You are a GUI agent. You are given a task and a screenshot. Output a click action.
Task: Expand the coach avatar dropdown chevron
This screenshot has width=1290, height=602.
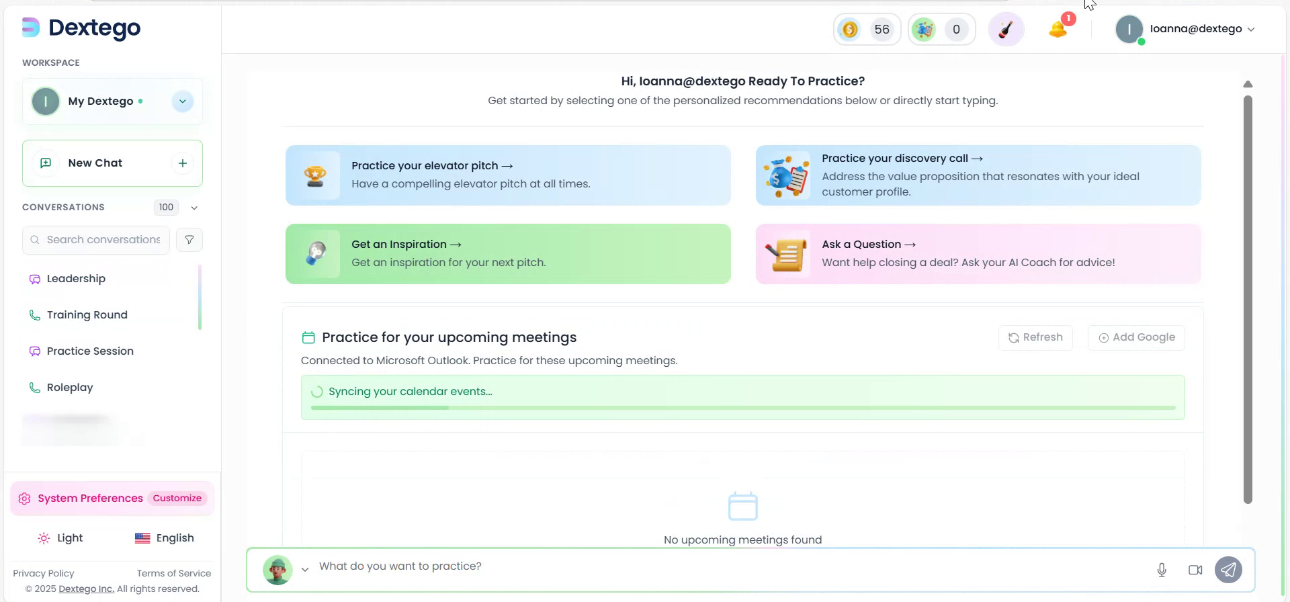(x=305, y=570)
